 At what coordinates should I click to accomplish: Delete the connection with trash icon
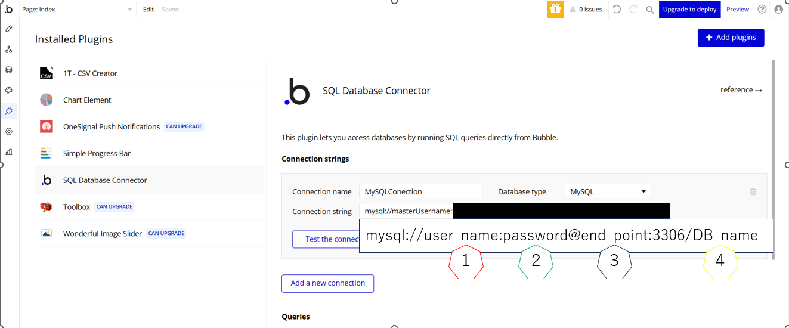pyautogui.click(x=753, y=191)
